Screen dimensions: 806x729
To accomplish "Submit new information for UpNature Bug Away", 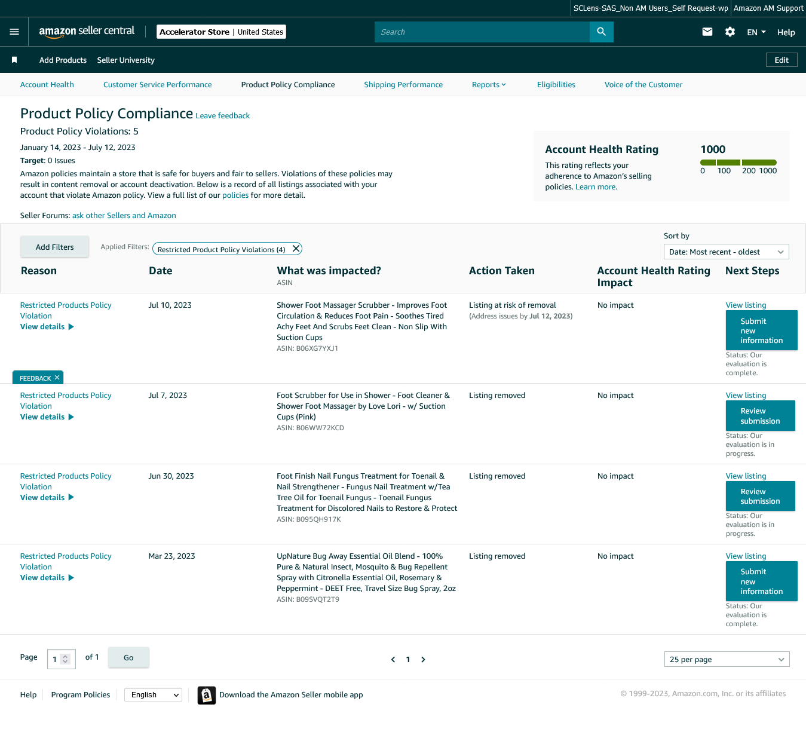I will coord(761,581).
